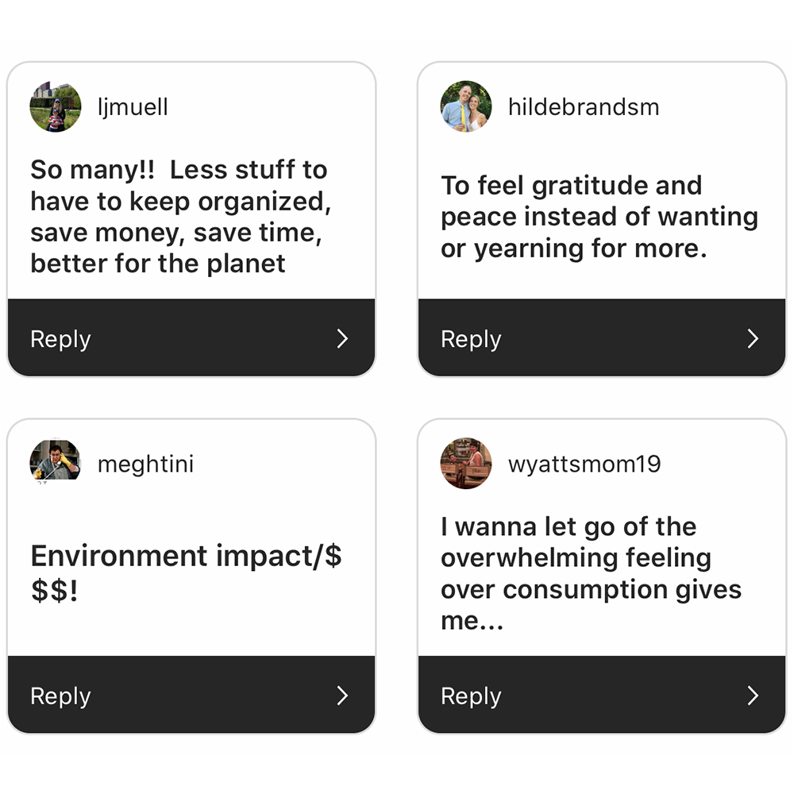The height and width of the screenshot is (794, 794).
Task: Open hildebrandsm's profile picture
Action: coord(466,107)
